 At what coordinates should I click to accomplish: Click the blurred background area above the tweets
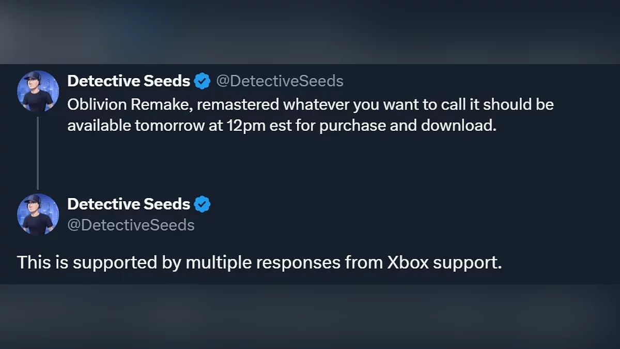[x=310, y=31]
